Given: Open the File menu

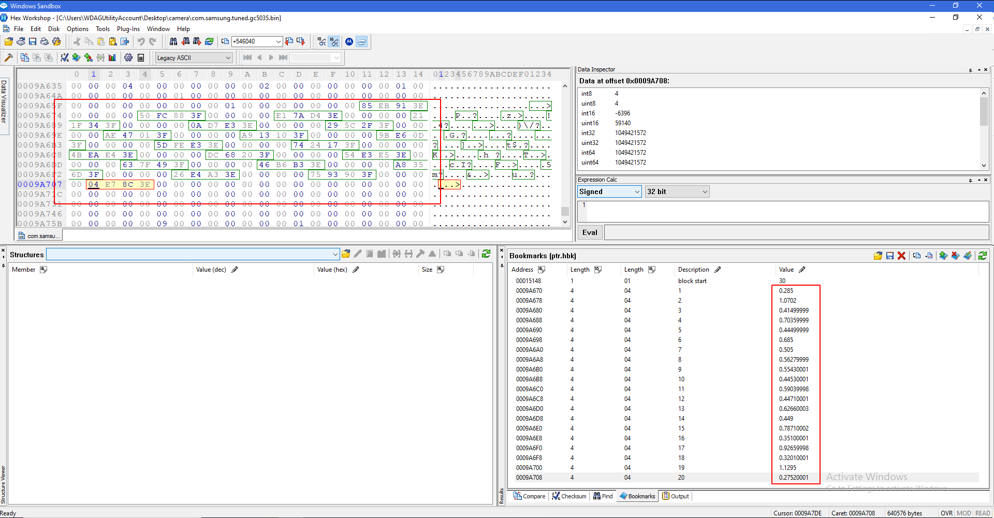Looking at the screenshot, I should click(x=19, y=29).
